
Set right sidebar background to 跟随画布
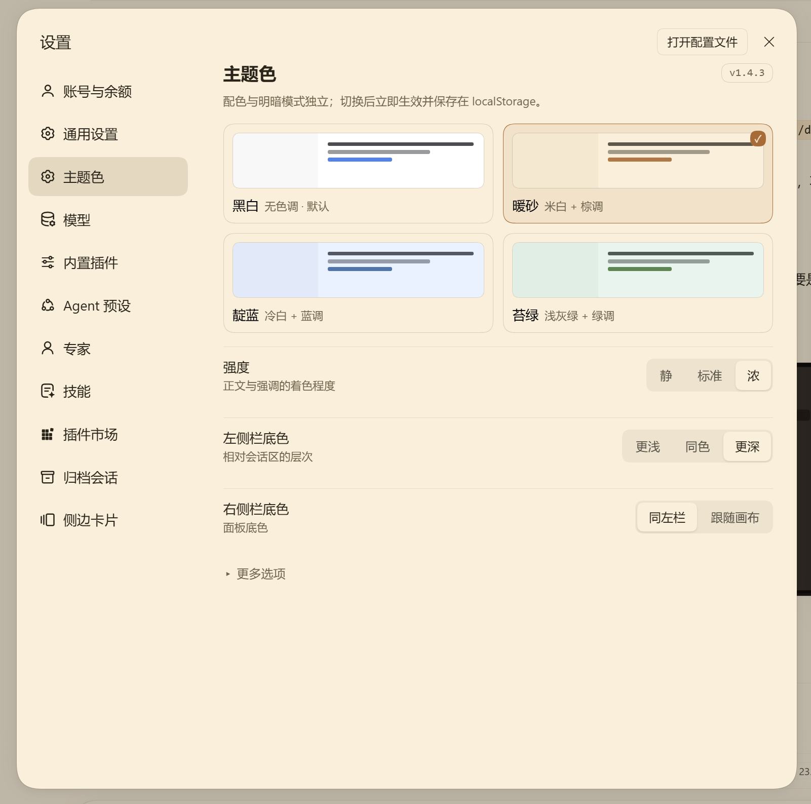coord(735,517)
